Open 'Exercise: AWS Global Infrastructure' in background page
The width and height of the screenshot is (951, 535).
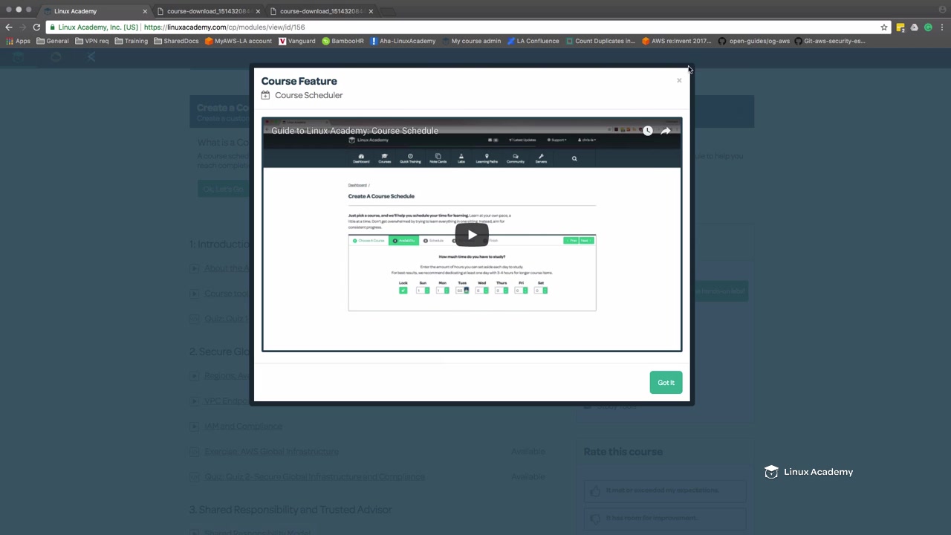(271, 452)
